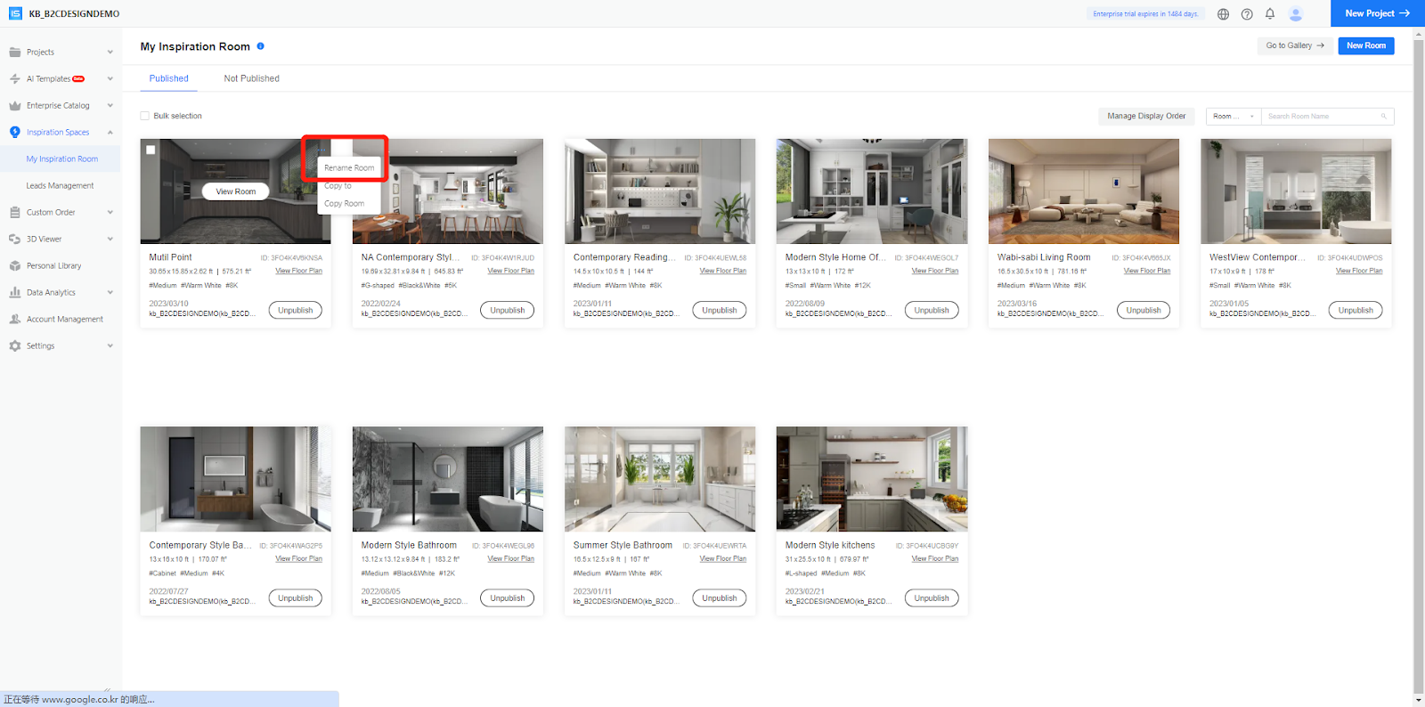1425x707 pixels.
Task: View Floor Plan for Contemporary Style Bathroom card
Action: click(299, 558)
